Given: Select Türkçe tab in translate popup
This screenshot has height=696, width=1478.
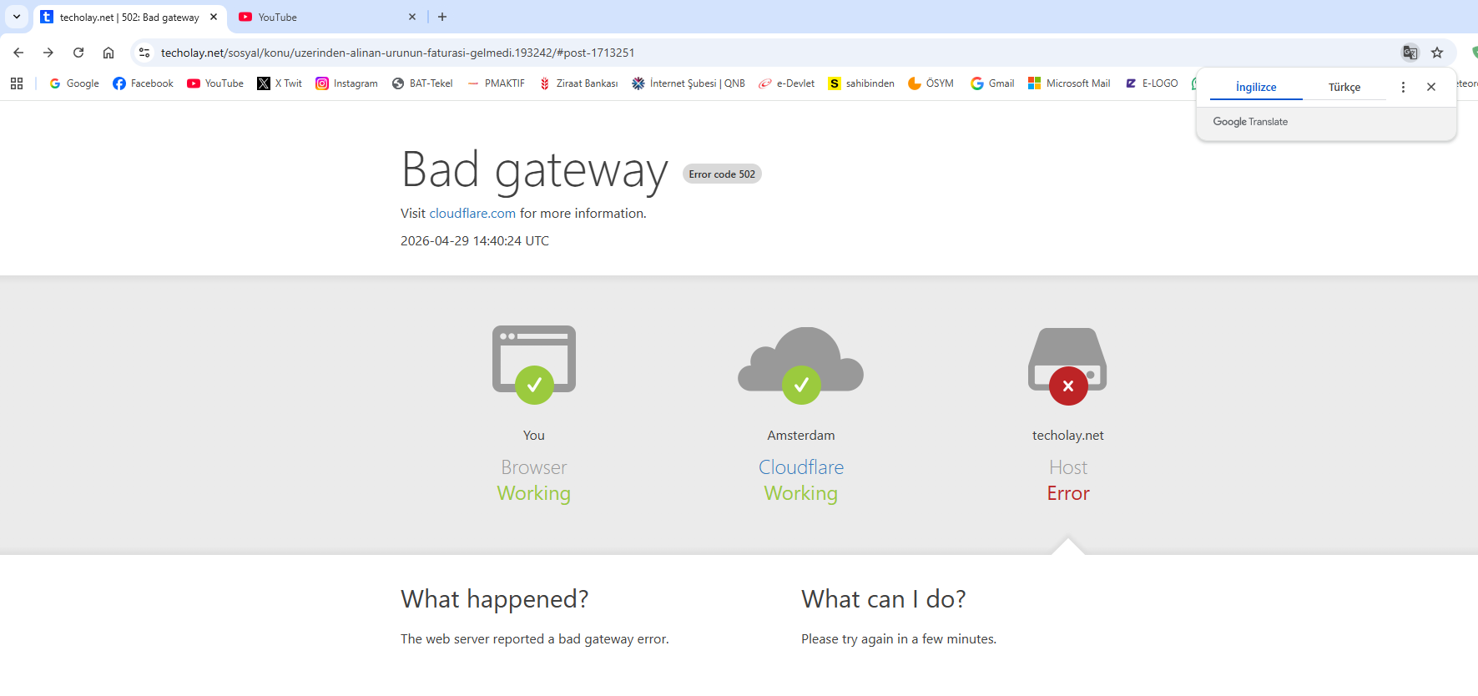Looking at the screenshot, I should [1344, 87].
